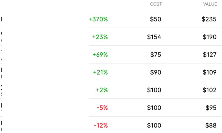
Task: Open the holding valued at $102
Action: point(210,90)
